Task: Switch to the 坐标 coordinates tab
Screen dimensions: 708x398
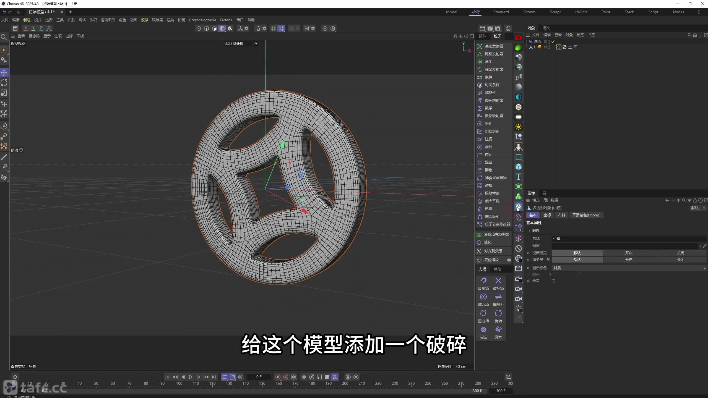Action: [547, 215]
